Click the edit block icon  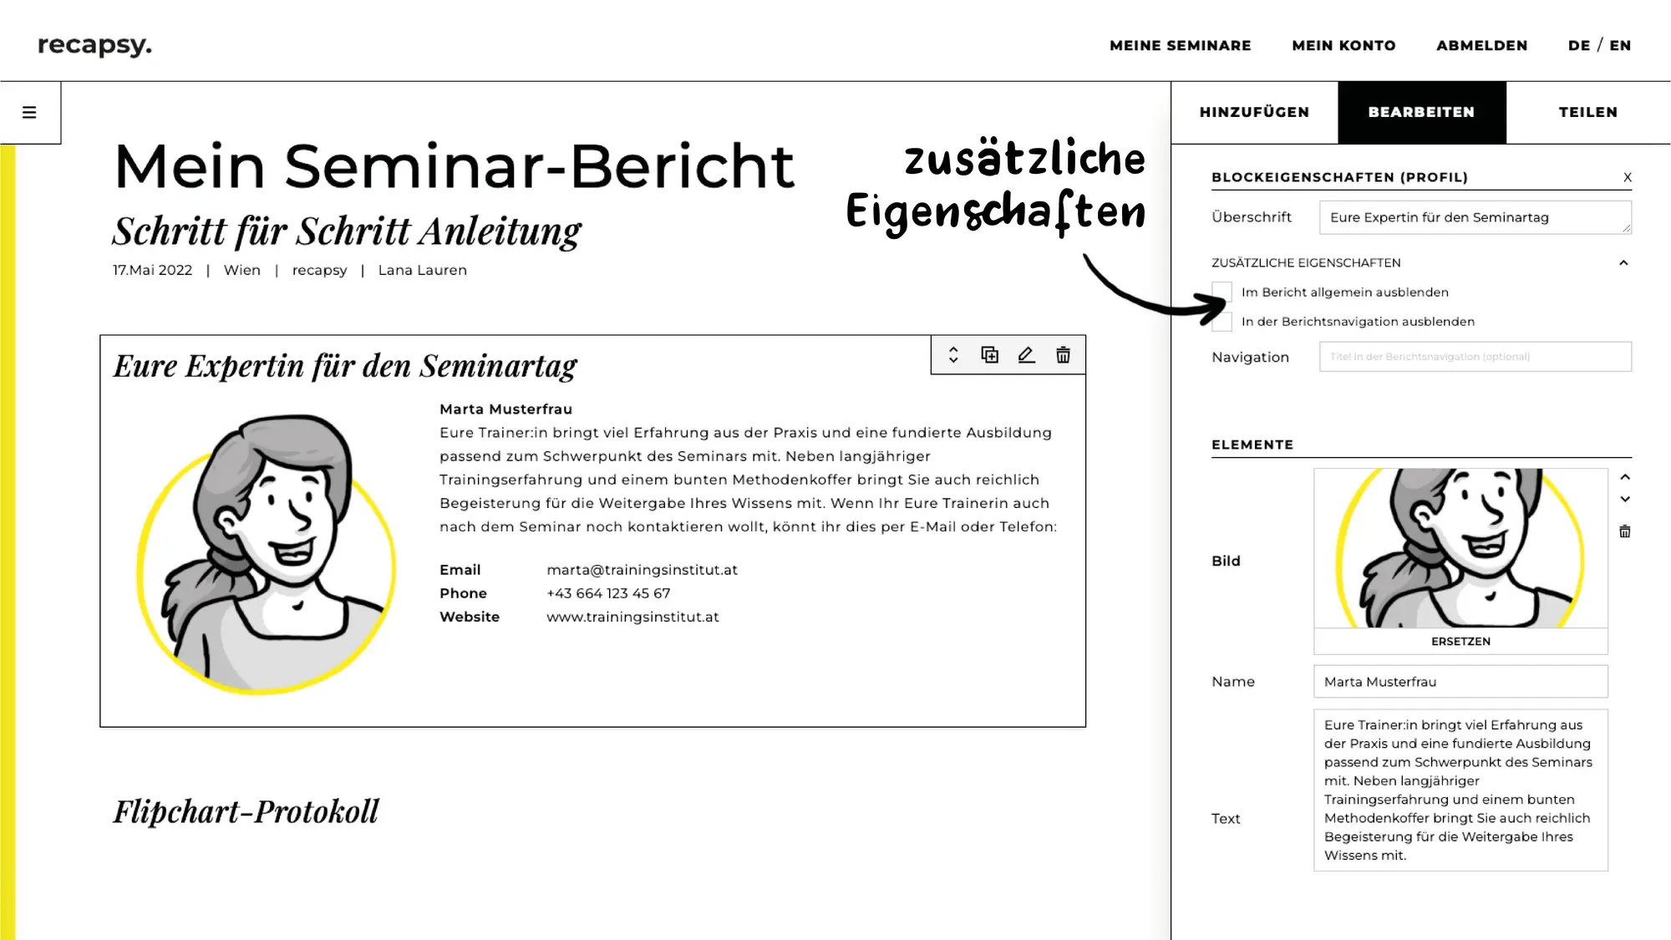(1026, 354)
